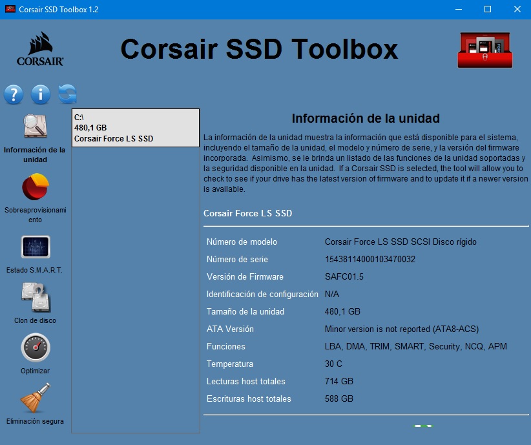Maximize the Corsair SSD Toolbox window
Viewport: 531px width, 445px height.
point(488,10)
